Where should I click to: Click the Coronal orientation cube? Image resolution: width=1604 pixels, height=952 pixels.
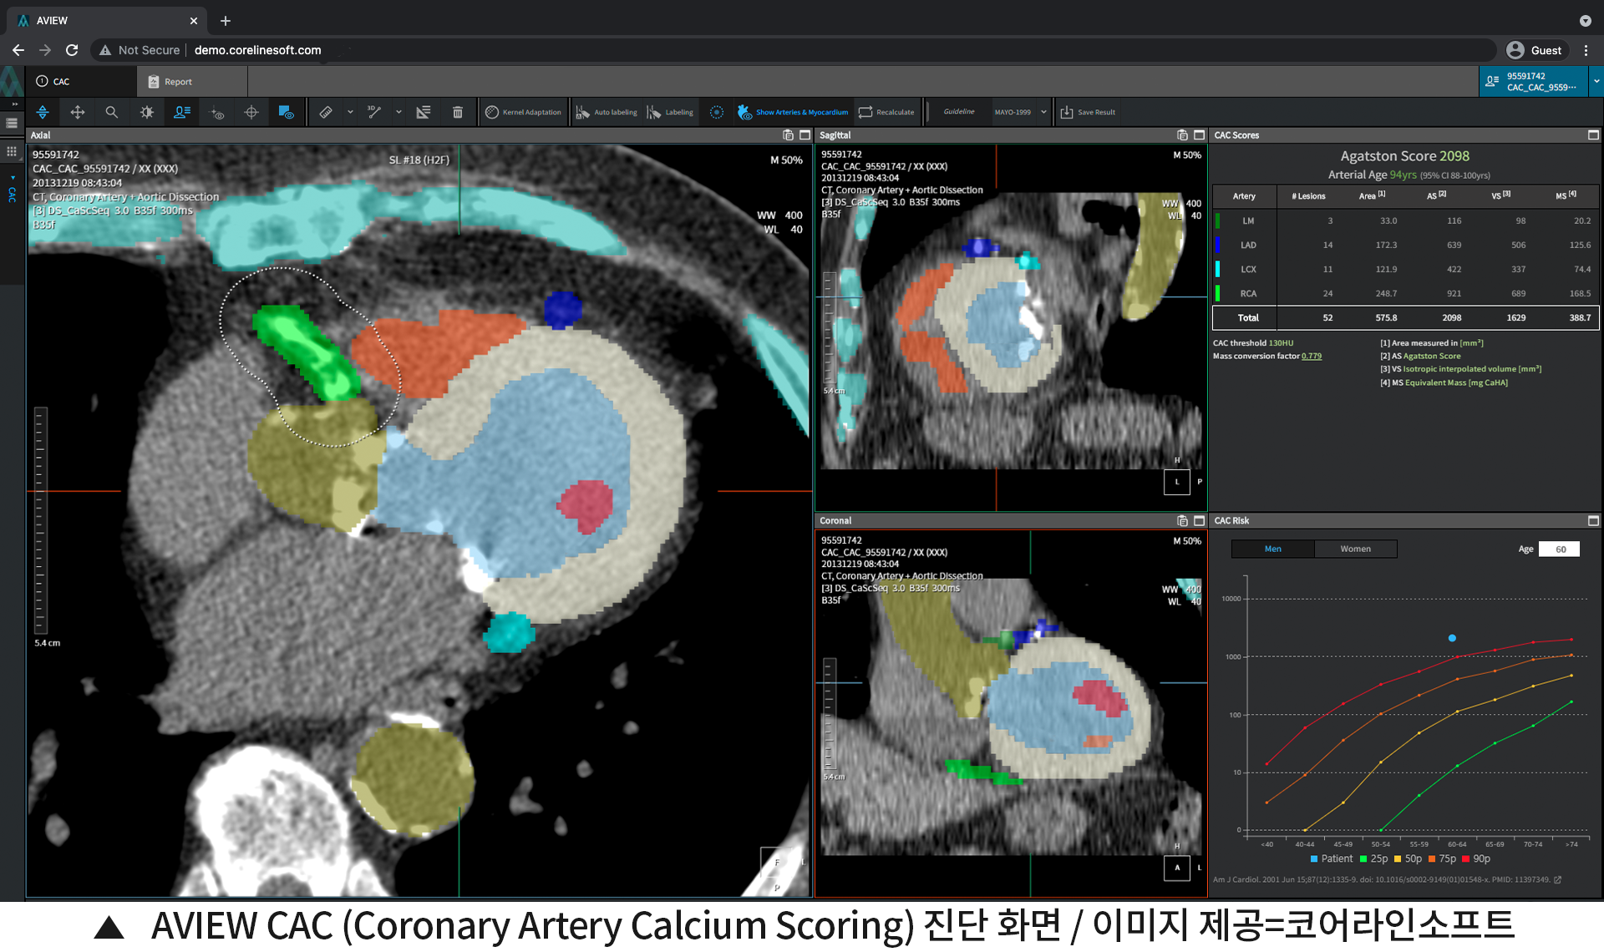[x=1177, y=868]
